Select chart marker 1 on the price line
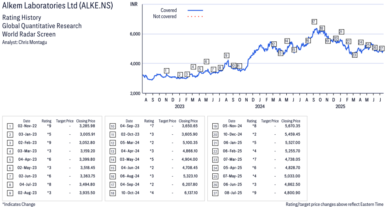388x207 pixels. coord(166,71)
